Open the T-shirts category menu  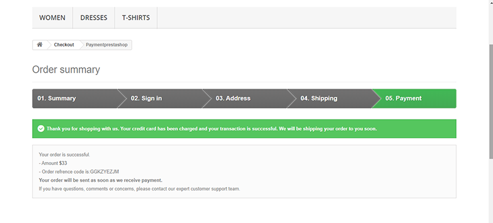pos(136,18)
